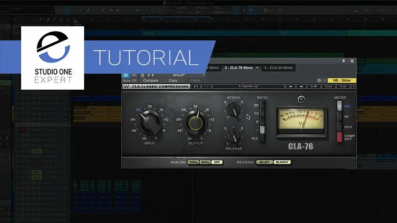The height and width of the screenshot is (223, 397).
Task: Select ratio 20 button
Action: [x=262, y=105]
